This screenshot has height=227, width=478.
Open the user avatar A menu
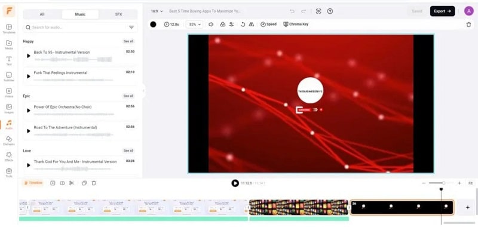(468, 11)
